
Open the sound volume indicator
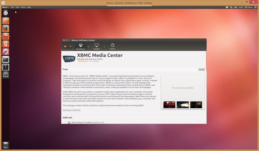pyautogui.click(x=236, y=7)
